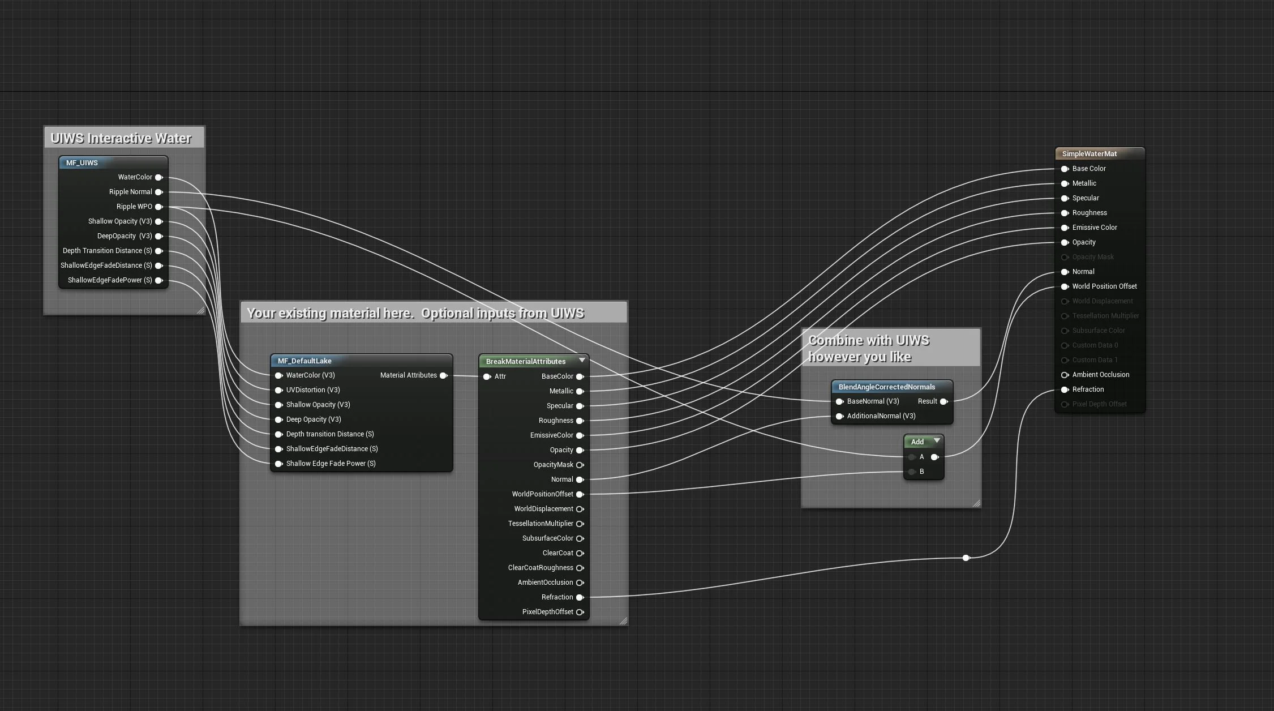Click WaterColor output pin on MF_UIWS
The image size is (1274, 711).
159,177
